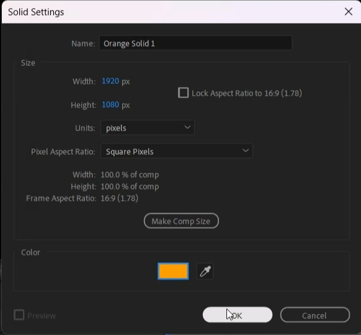
Task: Select the Width value 1920
Action: [x=110, y=81]
